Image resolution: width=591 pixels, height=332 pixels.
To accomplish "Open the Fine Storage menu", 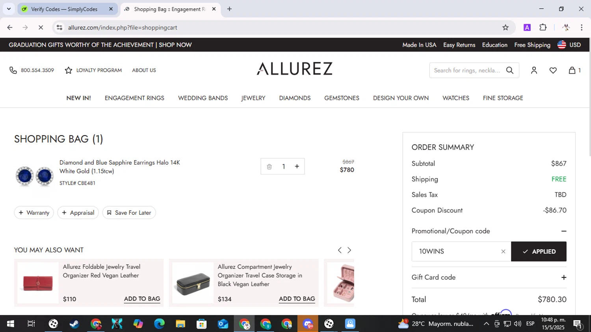I will click(x=503, y=98).
